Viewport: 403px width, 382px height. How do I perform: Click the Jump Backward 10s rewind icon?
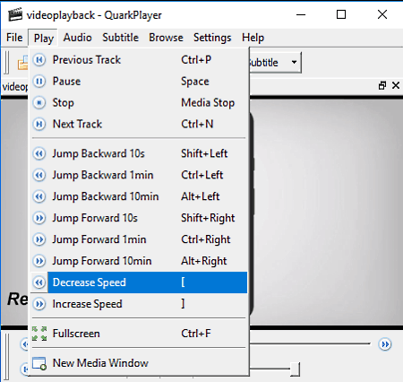click(39, 153)
